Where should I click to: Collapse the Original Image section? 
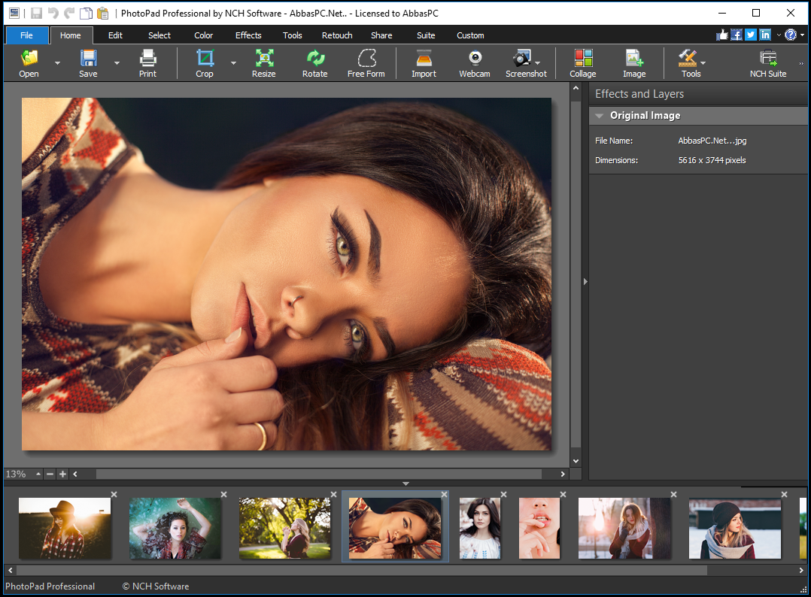(x=600, y=116)
